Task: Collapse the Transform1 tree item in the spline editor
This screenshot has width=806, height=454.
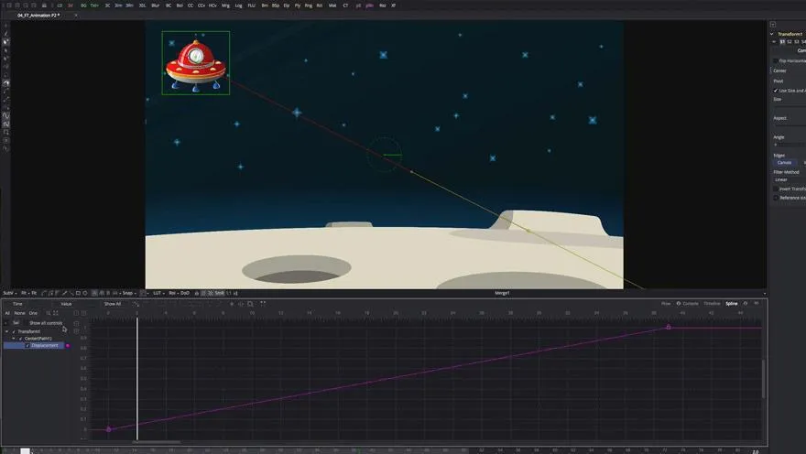Action: 6,331
